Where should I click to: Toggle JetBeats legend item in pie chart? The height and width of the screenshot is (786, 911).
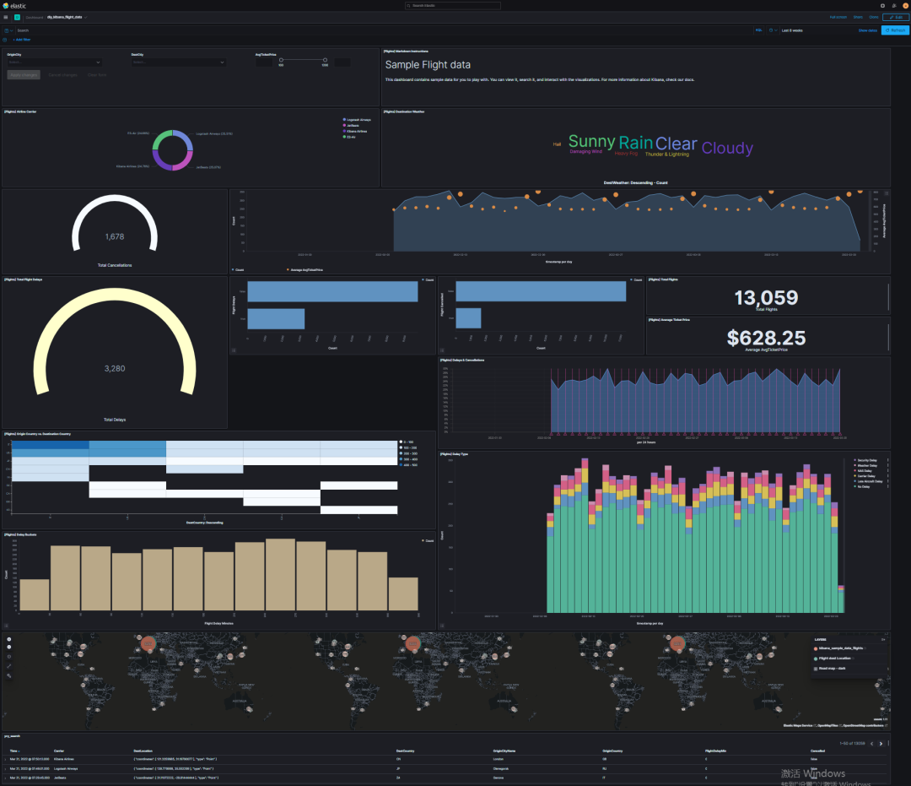353,126
